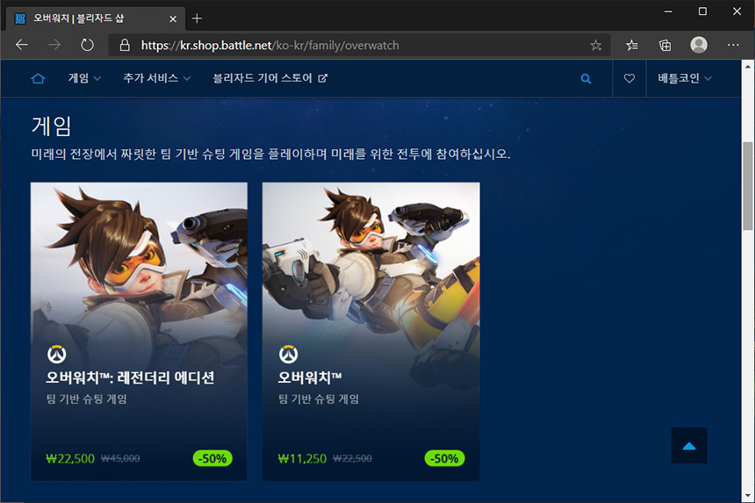The height and width of the screenshot is (503, 755).
Task: Click the browser forward arrow
Action: point(54,46)
